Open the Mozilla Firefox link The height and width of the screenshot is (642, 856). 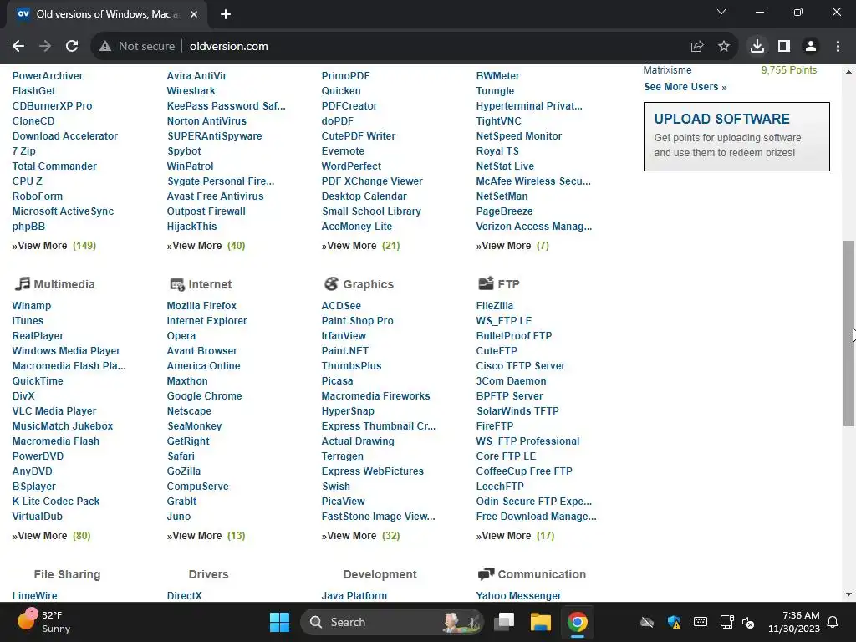click(x=201, y=306)
